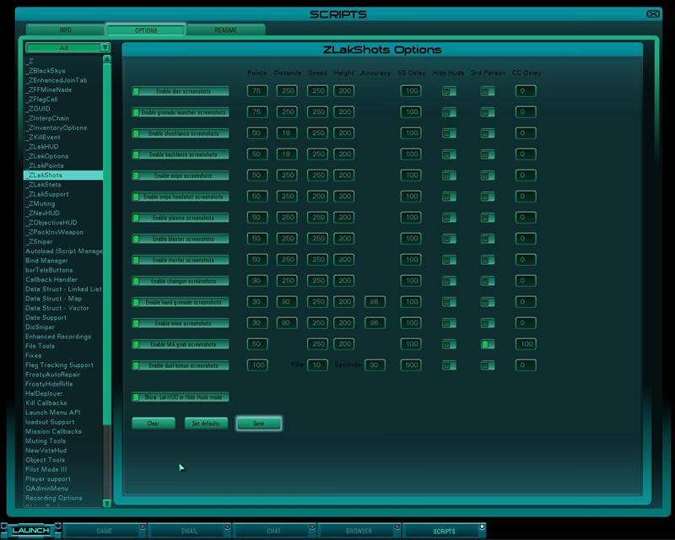
Task: Check Show LakHUD in Hide Huds mode
Action: (x=137, y=397)
